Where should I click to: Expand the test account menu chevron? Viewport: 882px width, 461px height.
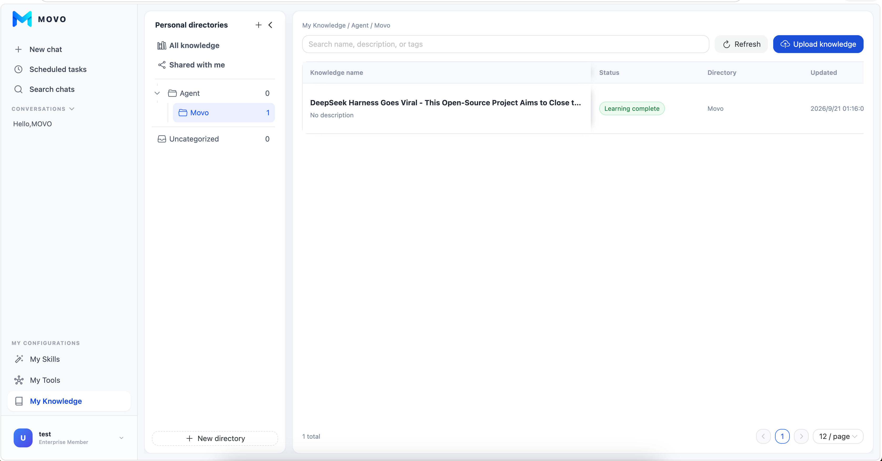click(121, 438)
